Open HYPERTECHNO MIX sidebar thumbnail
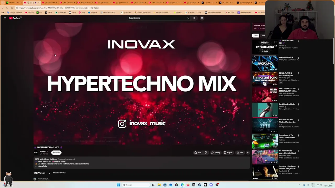335x188 pixels. 265,47
